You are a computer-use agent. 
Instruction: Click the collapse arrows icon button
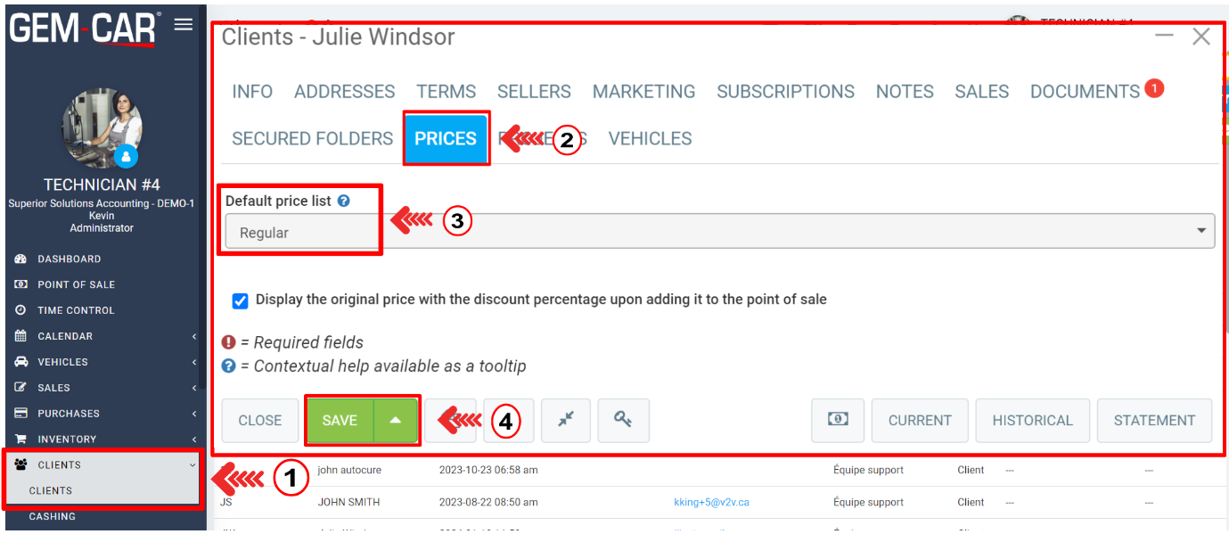coord(566,420)
